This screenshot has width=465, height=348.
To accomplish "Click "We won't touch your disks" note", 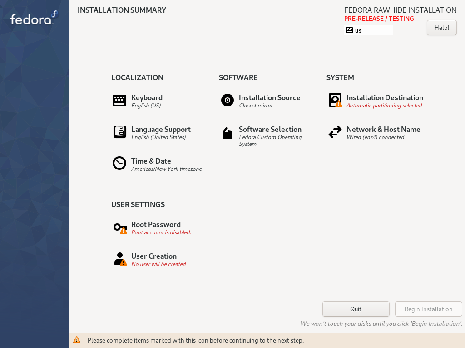I will (381, 324).
